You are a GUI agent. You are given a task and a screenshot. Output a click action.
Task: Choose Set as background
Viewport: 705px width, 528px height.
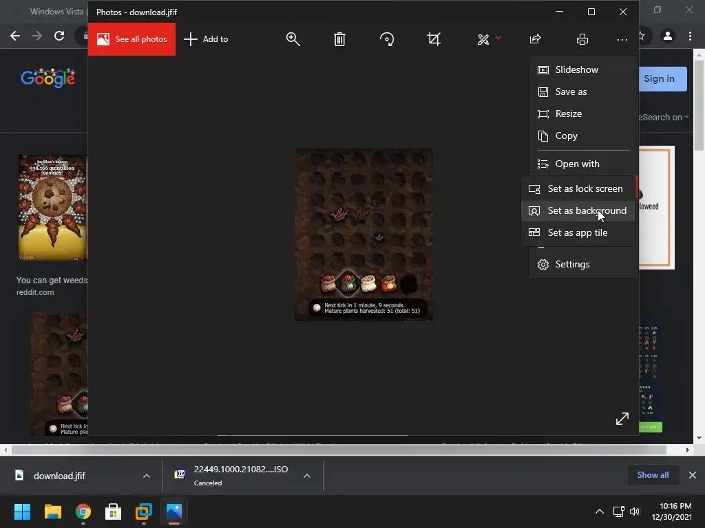[578, 210]
